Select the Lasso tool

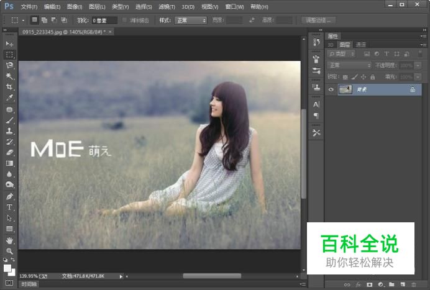coord(9,65)
